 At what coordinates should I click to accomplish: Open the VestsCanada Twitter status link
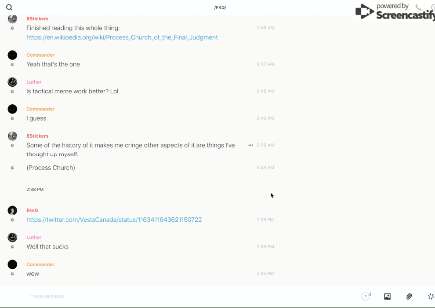114,220
